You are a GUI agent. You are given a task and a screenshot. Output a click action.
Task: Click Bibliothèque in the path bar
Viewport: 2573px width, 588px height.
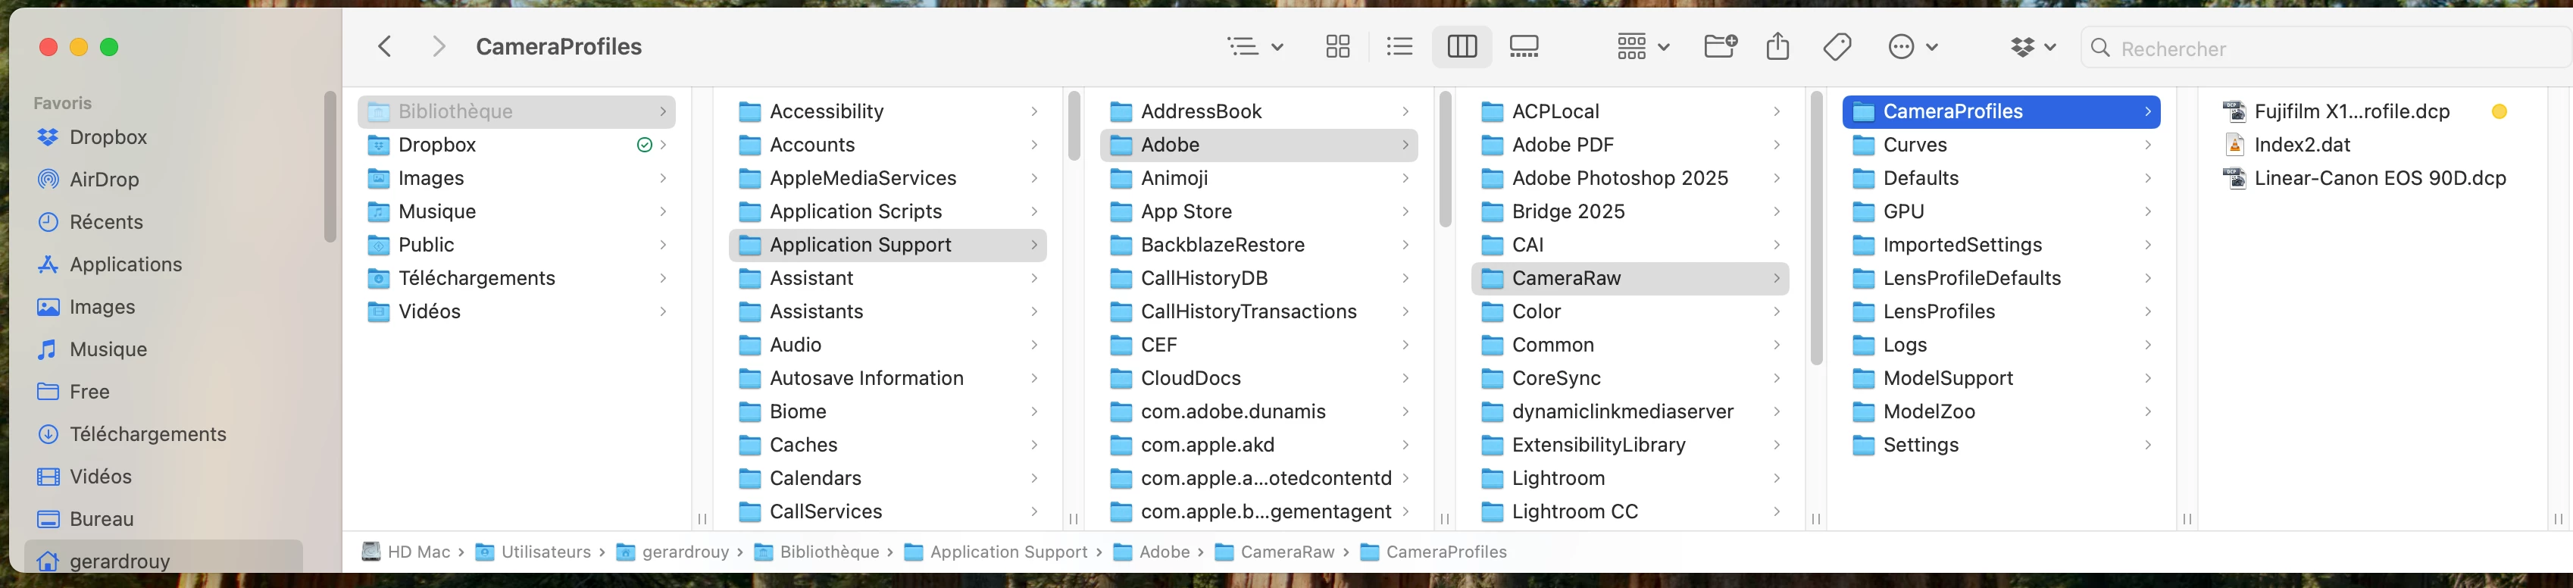817,552
